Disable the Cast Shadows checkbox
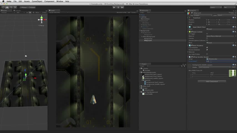 (x=207, y=48)
